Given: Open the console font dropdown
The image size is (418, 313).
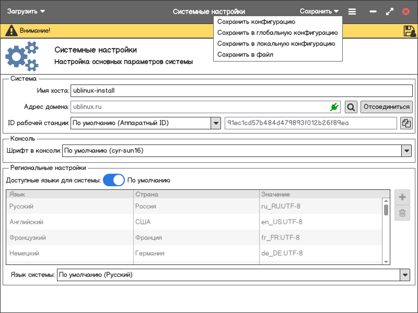Looking at the screenshot, I should pyautogui.click(x=407, y=151).
